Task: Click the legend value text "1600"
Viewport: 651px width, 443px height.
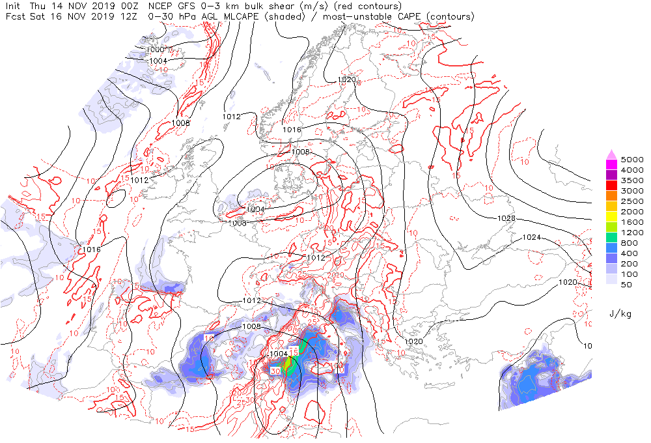Action: [x=632, y=222]
